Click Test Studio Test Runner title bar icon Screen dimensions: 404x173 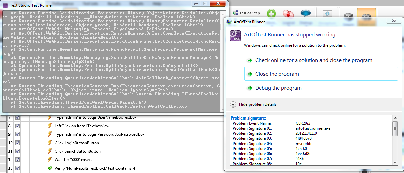pos(5,5)
